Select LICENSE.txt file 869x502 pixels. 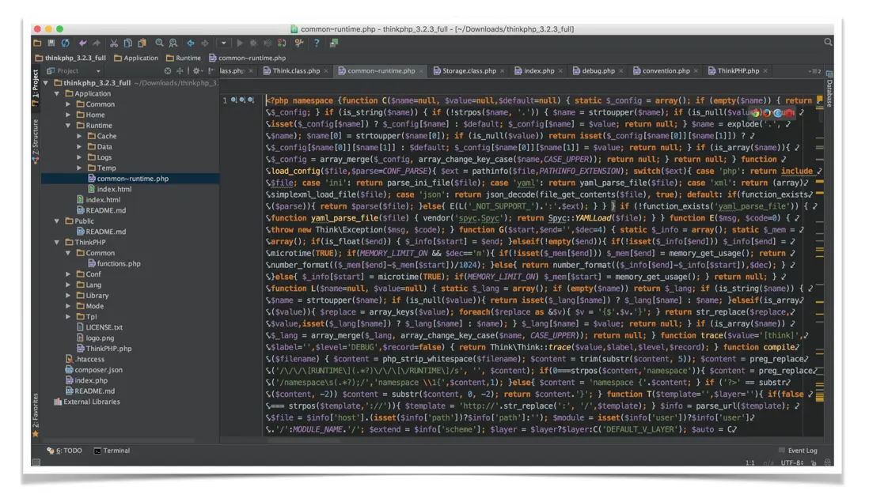99,327
